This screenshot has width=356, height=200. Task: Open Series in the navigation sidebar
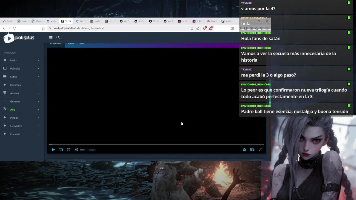(x=14, y=77)
